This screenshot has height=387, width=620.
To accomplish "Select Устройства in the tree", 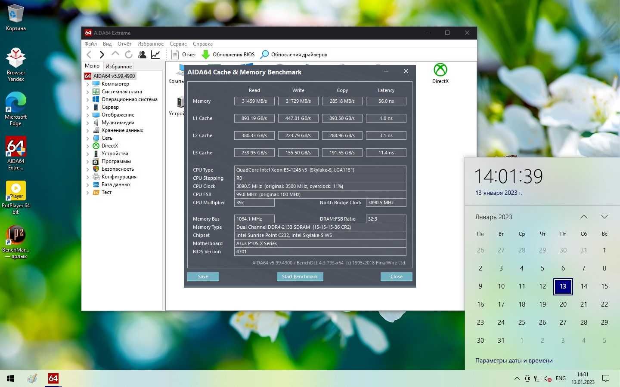I will click(x=115, y=154).
